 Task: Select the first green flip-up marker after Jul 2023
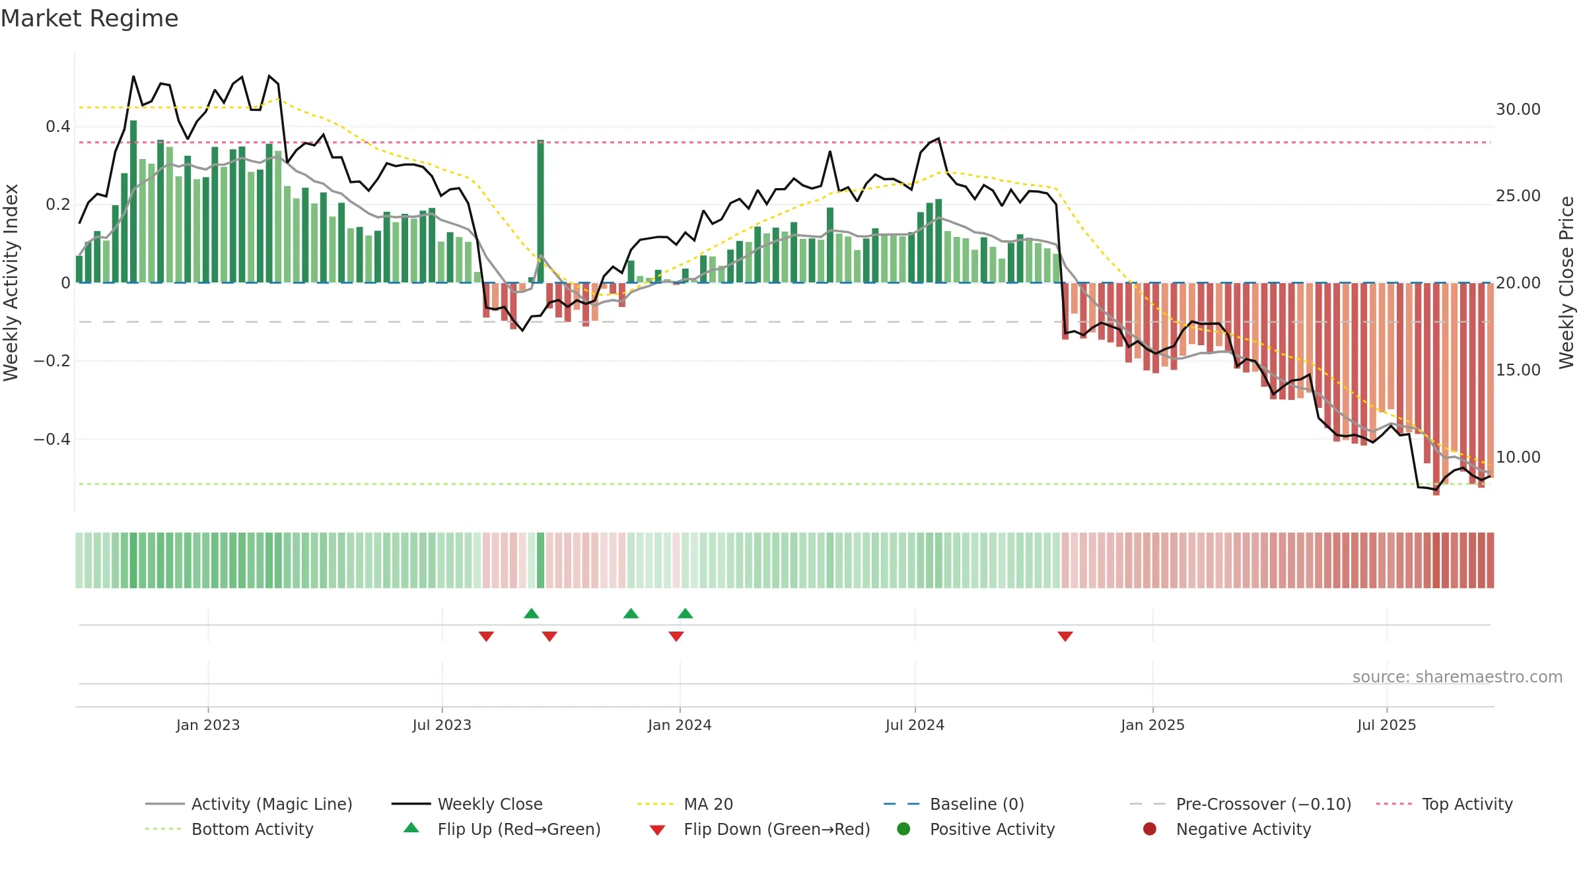click(532, 613)
